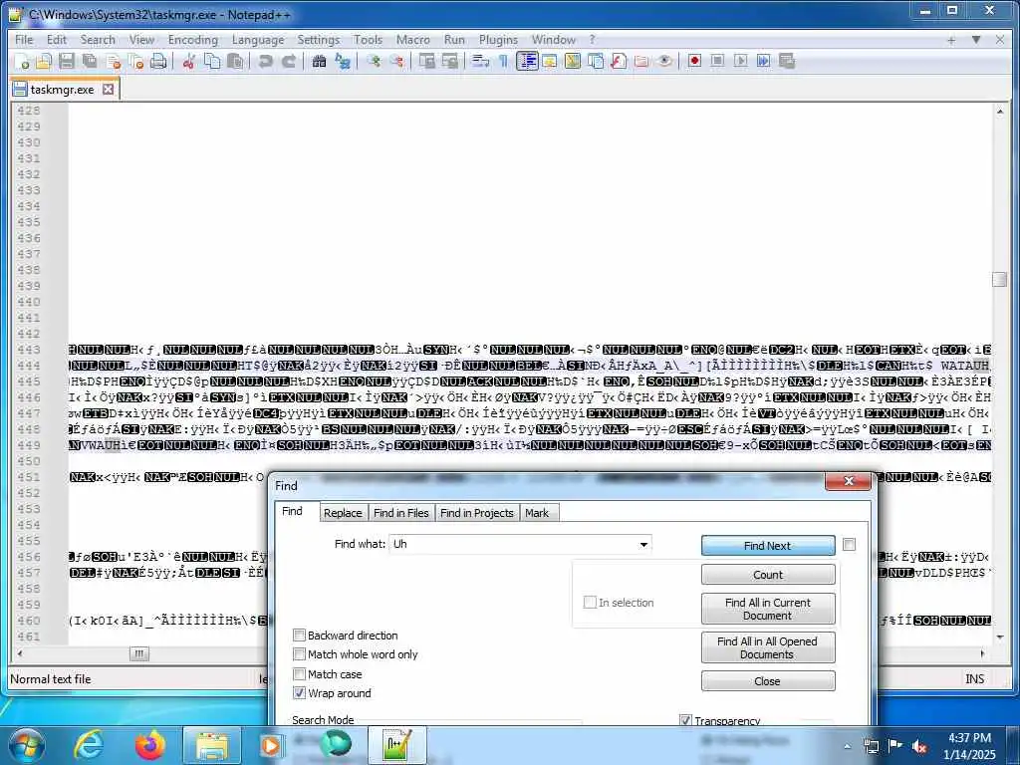Undo the last action via toolbar
This screenshot has width=1020, height=765.
(x=265, y=61)
